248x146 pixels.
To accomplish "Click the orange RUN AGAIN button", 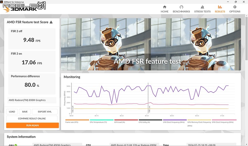I will point(32,125).
